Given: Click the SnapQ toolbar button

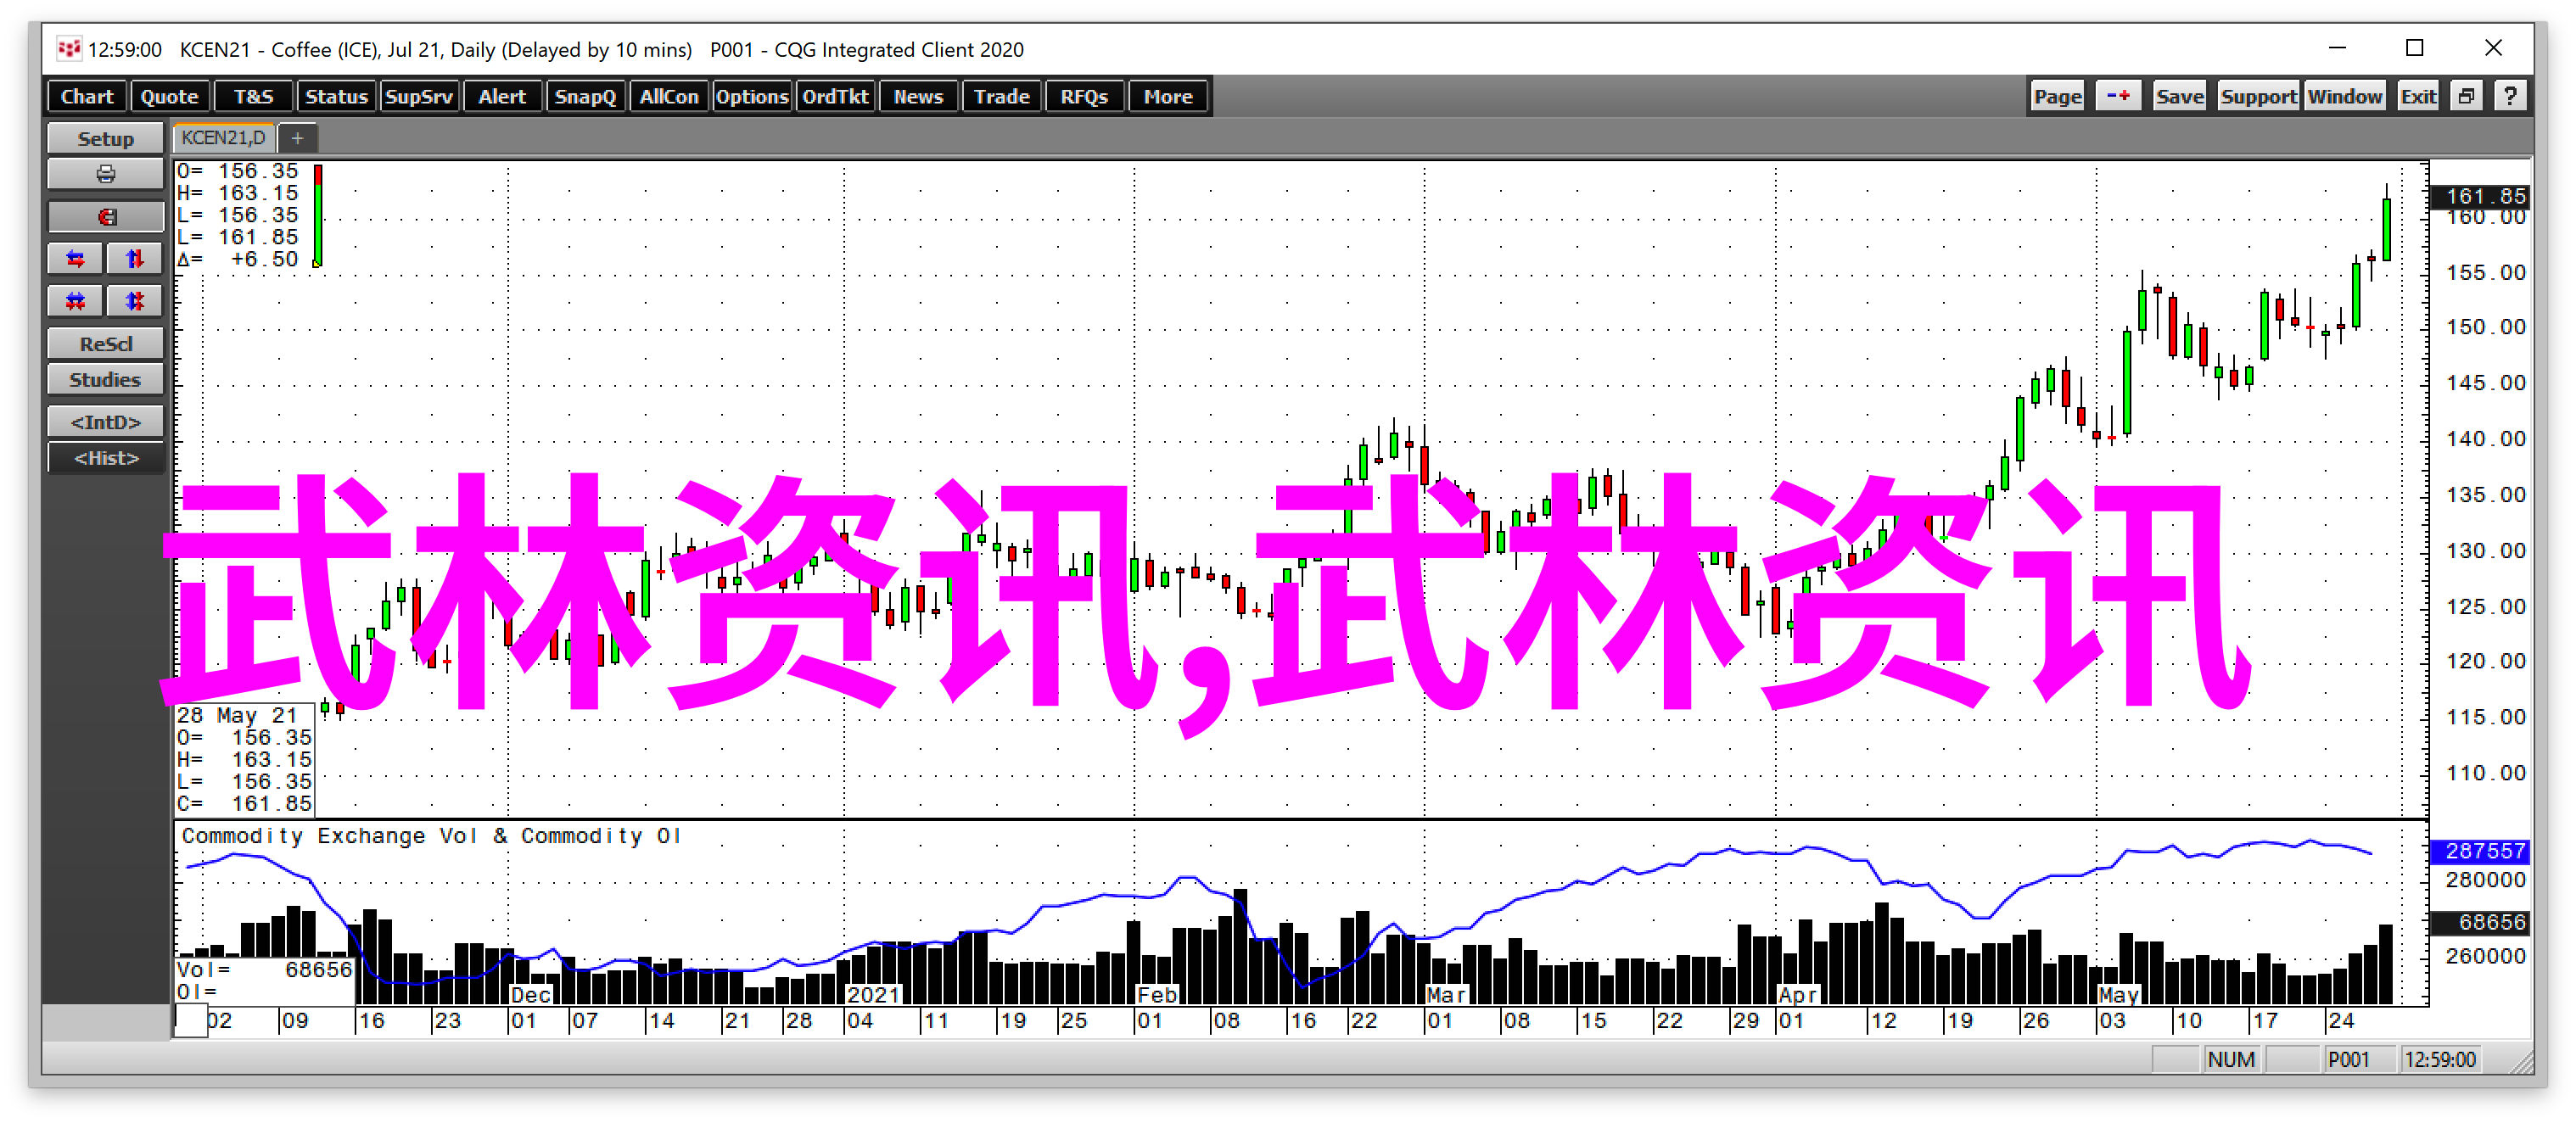Looking at the screenshot, I should 585,97.
